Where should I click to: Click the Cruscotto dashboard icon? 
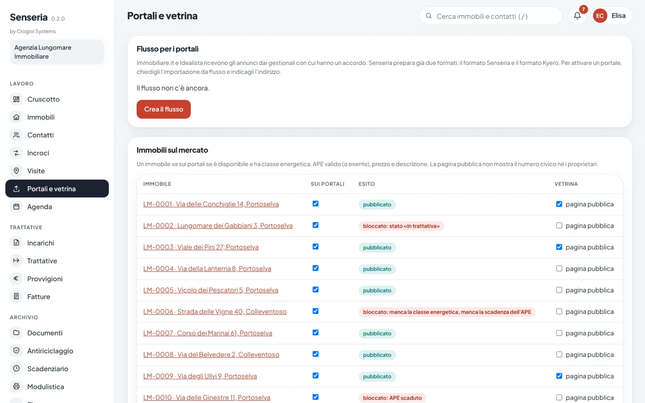click(16, 99)
